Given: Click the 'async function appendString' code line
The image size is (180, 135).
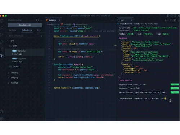Looking at the screenshot, I should 77,36.
